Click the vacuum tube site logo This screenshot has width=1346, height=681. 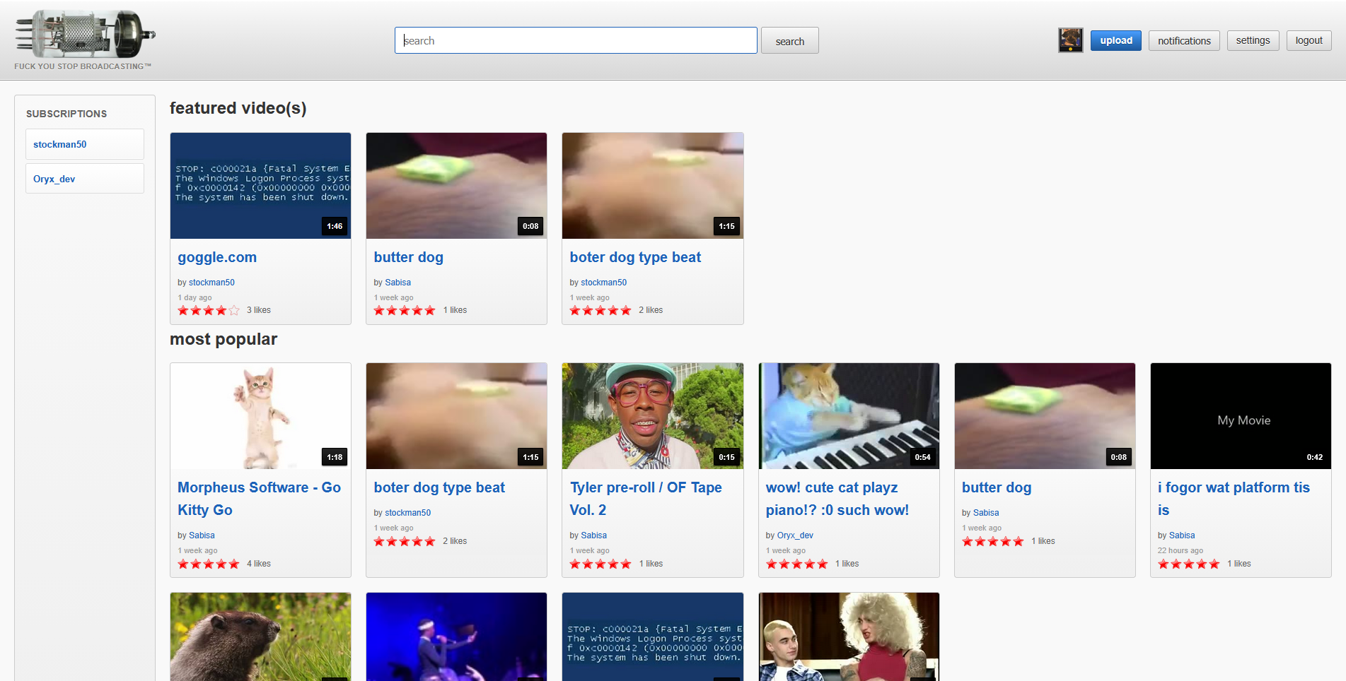[85, 34]
